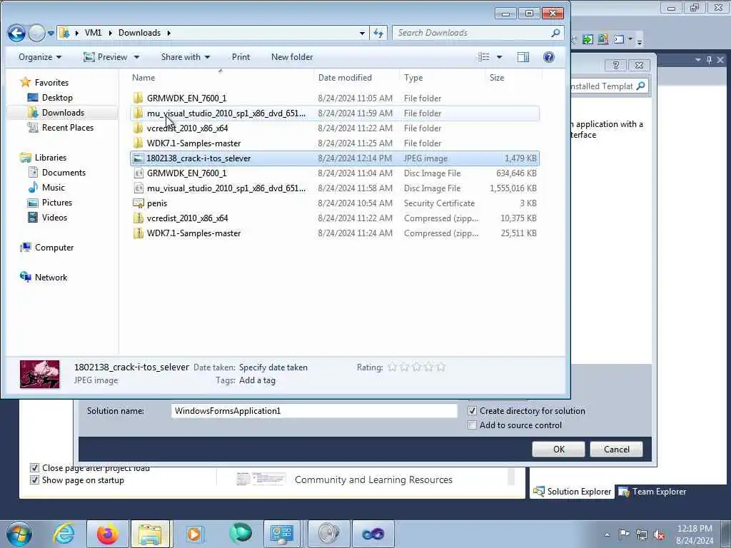Select the vcredist_2010_x86_x64 compressed zip file
The height and width of the screenshot is (548, 731).
335,218
